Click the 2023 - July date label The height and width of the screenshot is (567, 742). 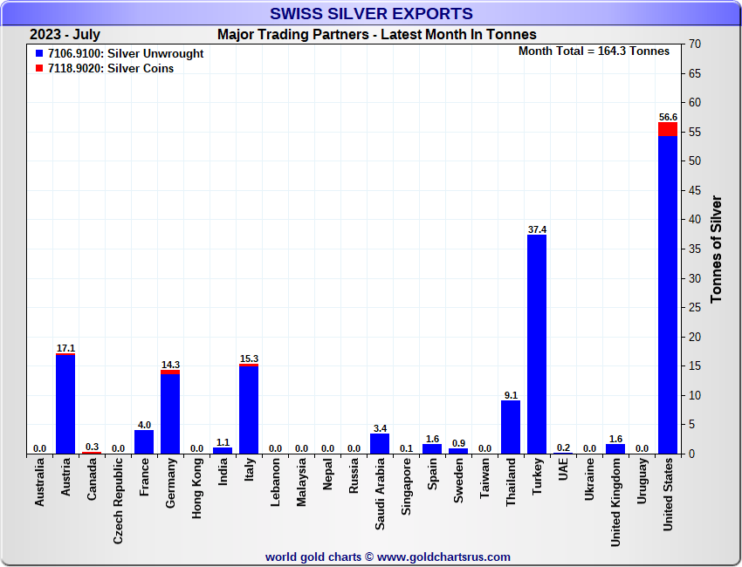(x=65, y=35)
